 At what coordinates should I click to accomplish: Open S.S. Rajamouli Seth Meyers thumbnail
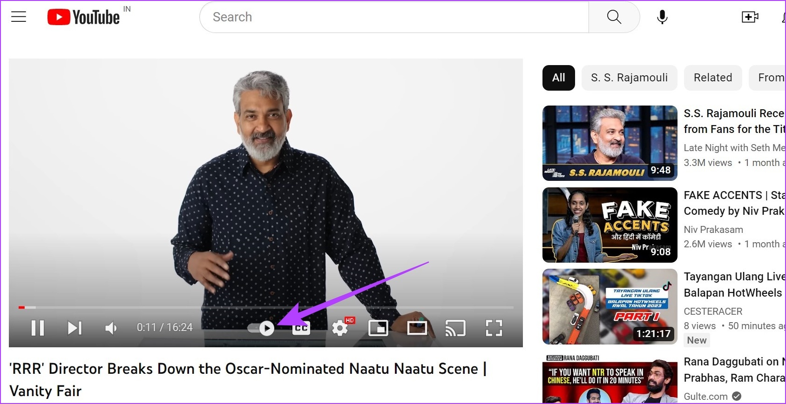click(x=610, y=143)
